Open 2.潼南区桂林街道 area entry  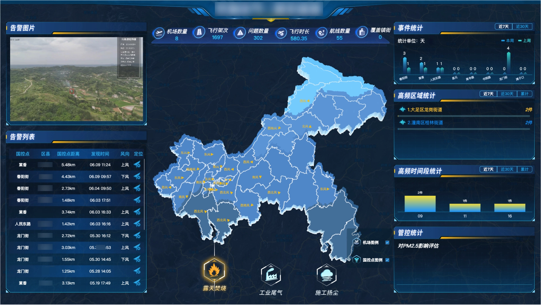point(425,123)
